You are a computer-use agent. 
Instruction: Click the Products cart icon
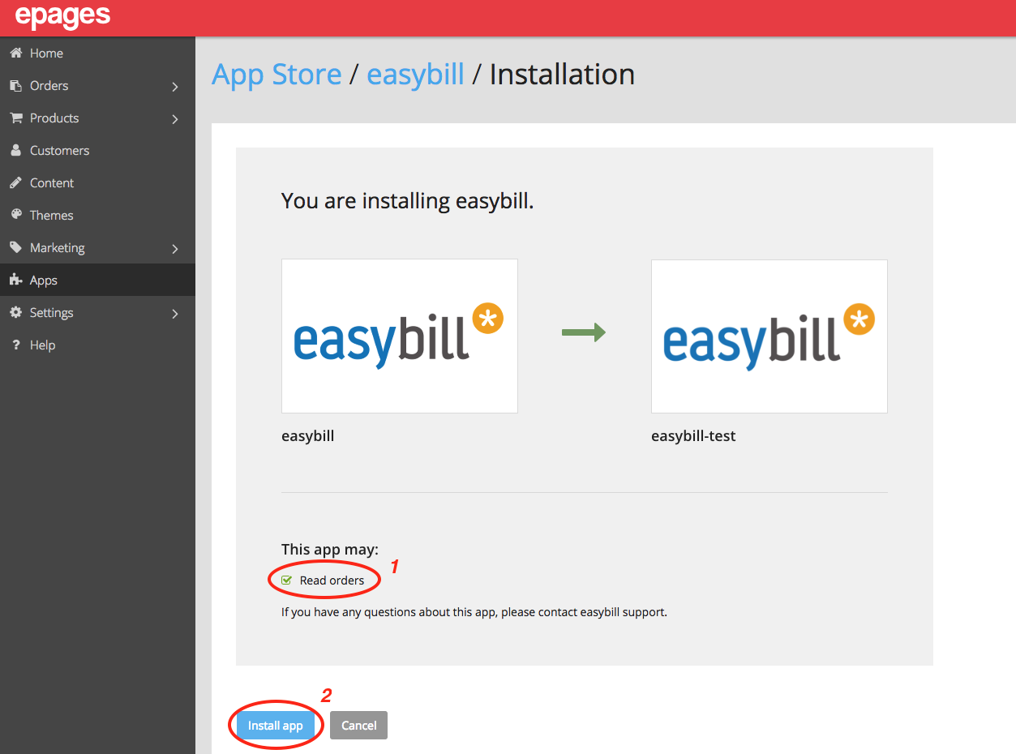tap(15, 118)
